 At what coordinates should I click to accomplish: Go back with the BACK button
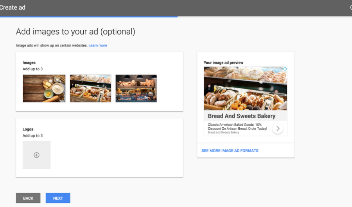pyautogui.click(x=28, y=198)
